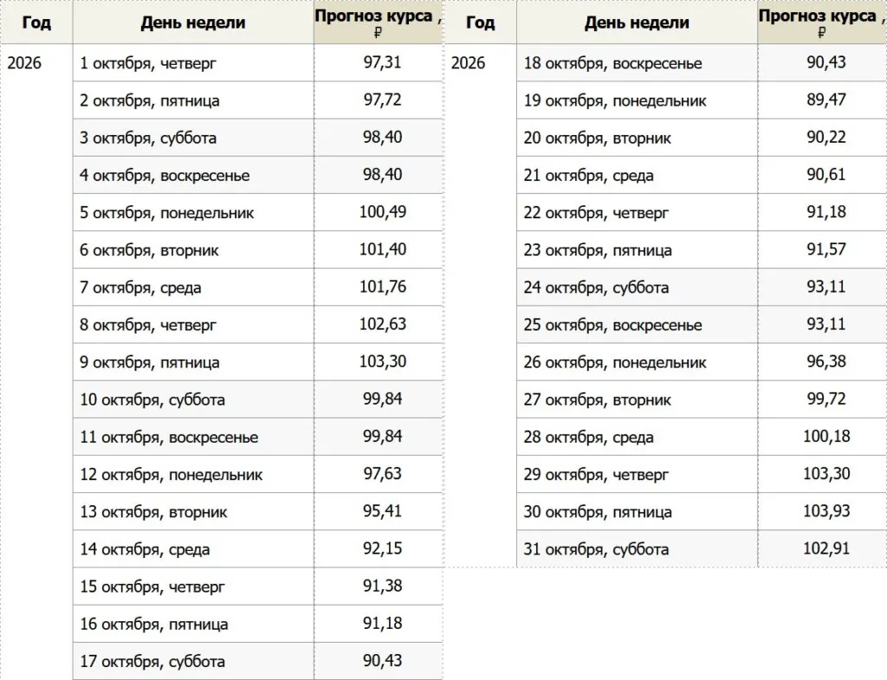This screenshot has width=887, height=680.
Task: Click the right table's 'День недели' header
Action: point(637,22)
